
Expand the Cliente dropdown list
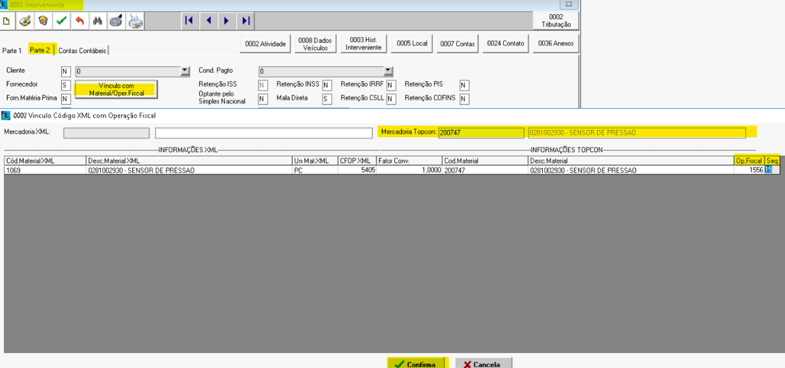pyautogui.click(x=185, y=71)
